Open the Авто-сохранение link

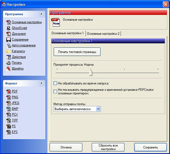[23, 45]
